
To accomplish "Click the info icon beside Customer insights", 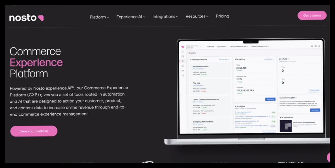I will (296, 98).
